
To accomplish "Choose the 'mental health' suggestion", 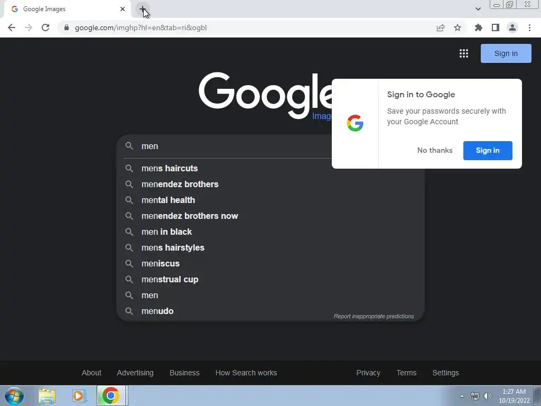I will pos(270,200).
